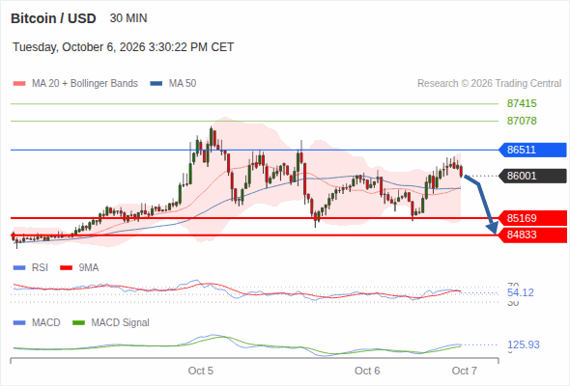Click the black 86001 current price tag

point(532,176)
